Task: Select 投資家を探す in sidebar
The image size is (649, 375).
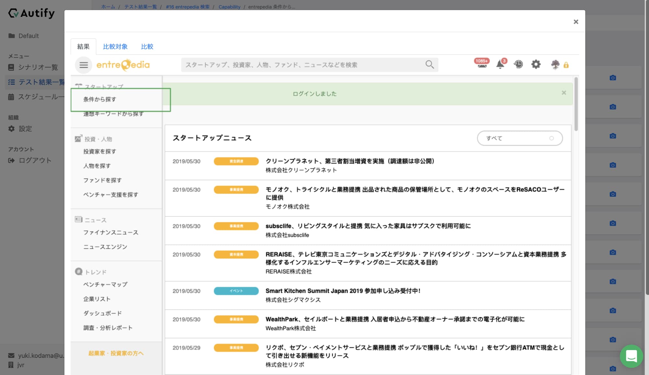Action: click(x=100, y=151)
